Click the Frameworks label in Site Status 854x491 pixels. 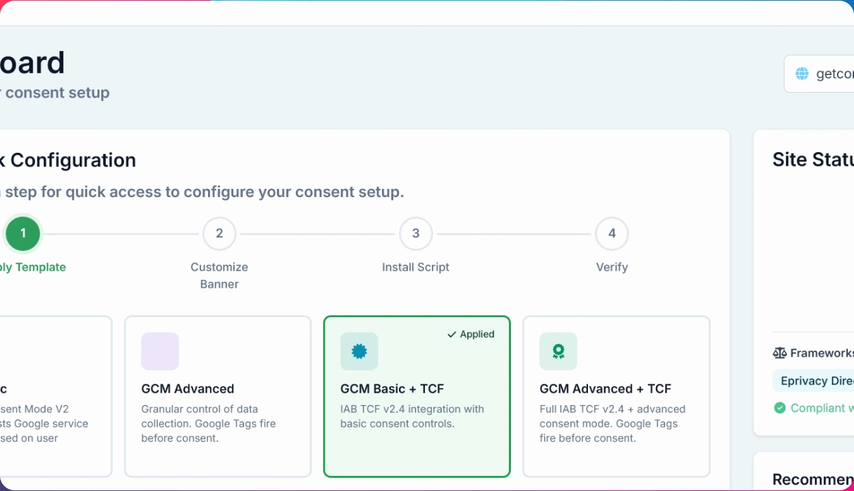(822, 353)
